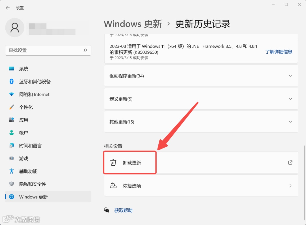This screenshot has width=306, height=225.
Task: Click Windows 更新 in the breadcrumb
Action: point(133,24)
